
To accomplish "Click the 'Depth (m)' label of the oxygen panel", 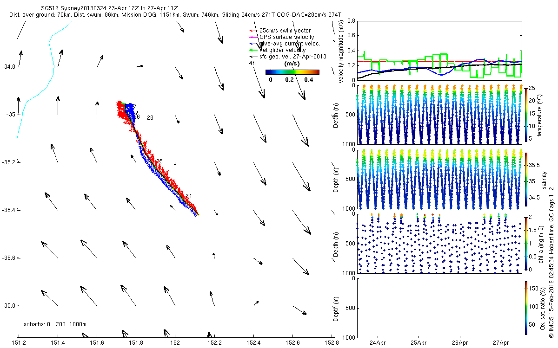I will [x=336, y=308].
